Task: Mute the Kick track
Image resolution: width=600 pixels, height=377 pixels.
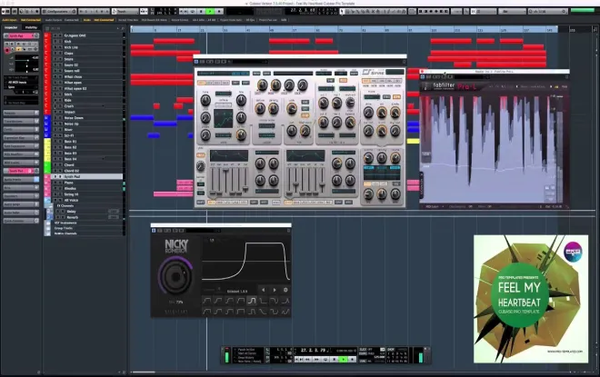Action: pos(55,41)
